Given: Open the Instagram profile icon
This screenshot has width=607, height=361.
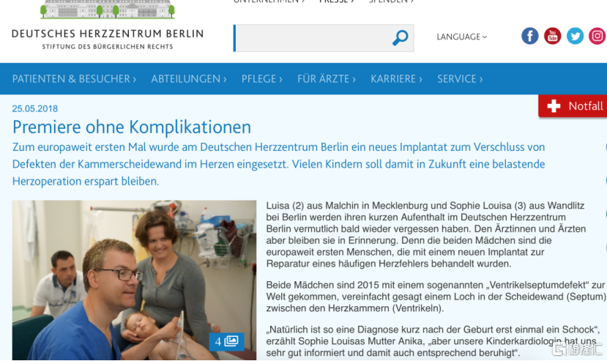Looking at the screenshot, I should click(597, 36).
